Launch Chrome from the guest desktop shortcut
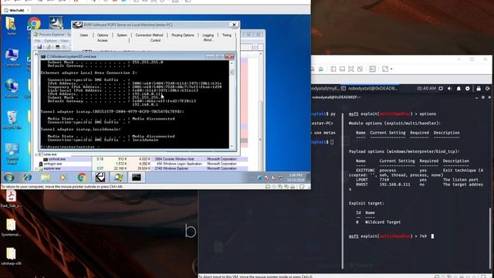The width and height of the screenshot is (494, 278). pyautogui.click(x=34, y=25)
